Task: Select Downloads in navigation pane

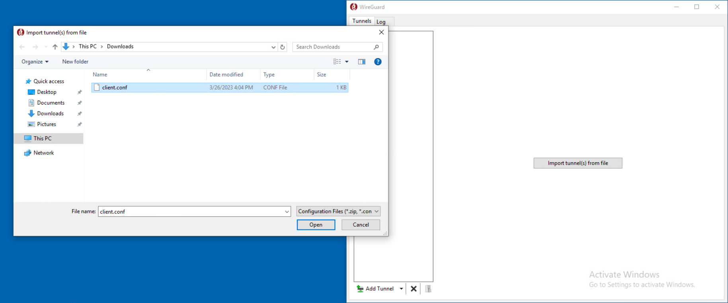Action: coord(50,113)
